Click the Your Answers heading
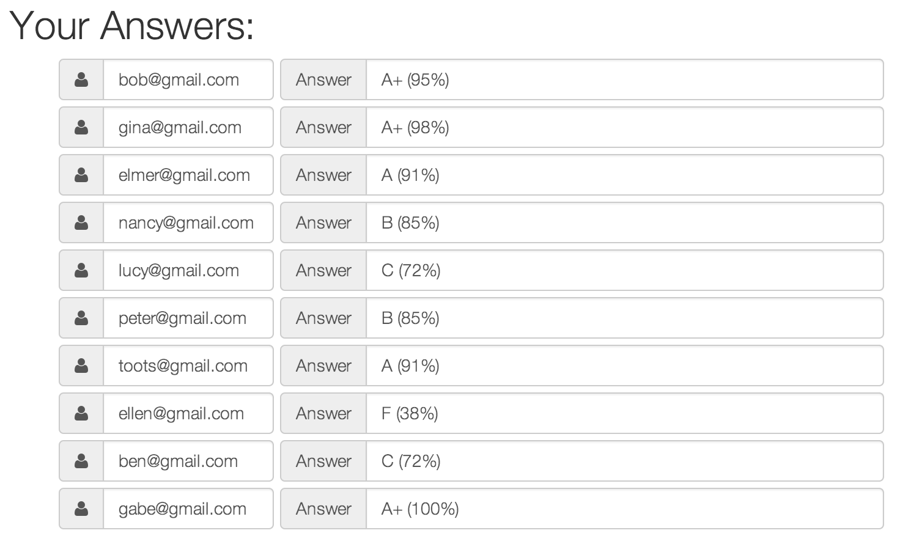The height and width of the screenshot is (544, 900). tap(132, 26)
